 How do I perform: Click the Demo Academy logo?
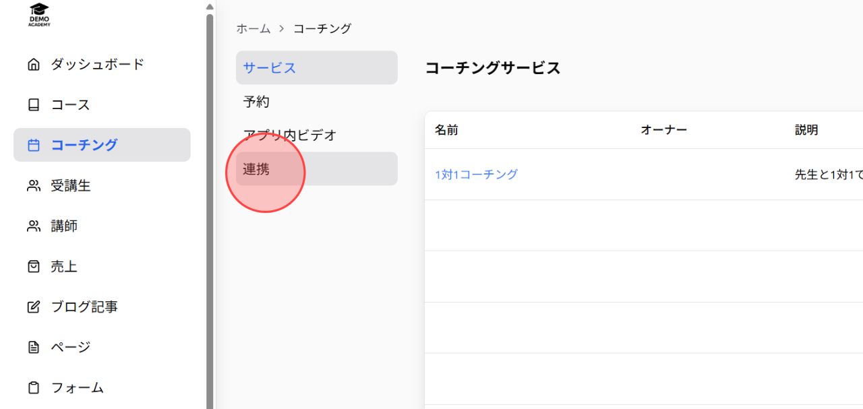39,14
